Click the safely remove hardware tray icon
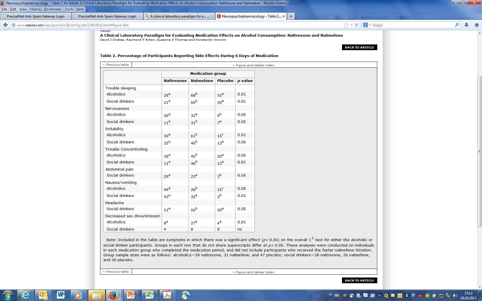482x301 pixels. [448, 296]
